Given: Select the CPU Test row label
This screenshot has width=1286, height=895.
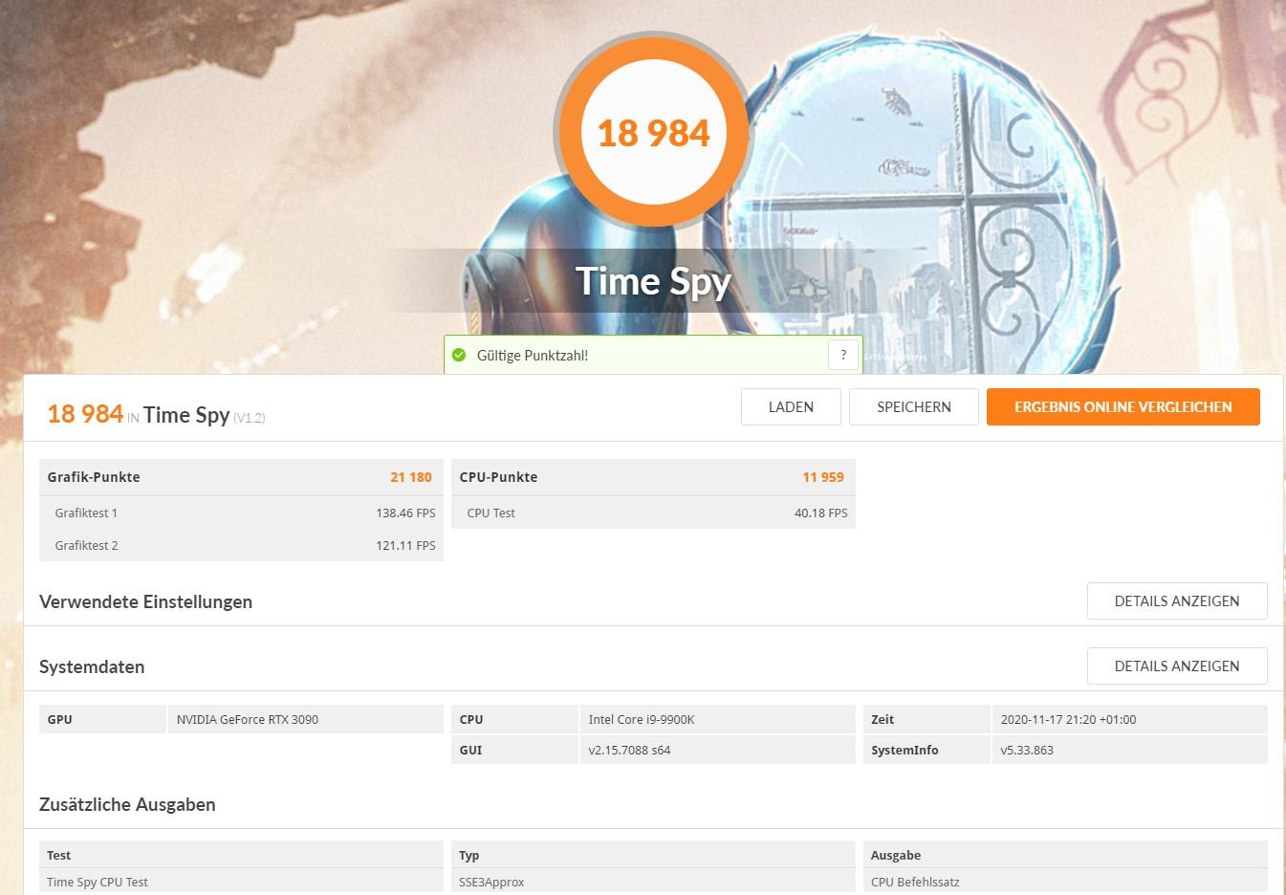Looking at the screenshot, I should (490, 513).
